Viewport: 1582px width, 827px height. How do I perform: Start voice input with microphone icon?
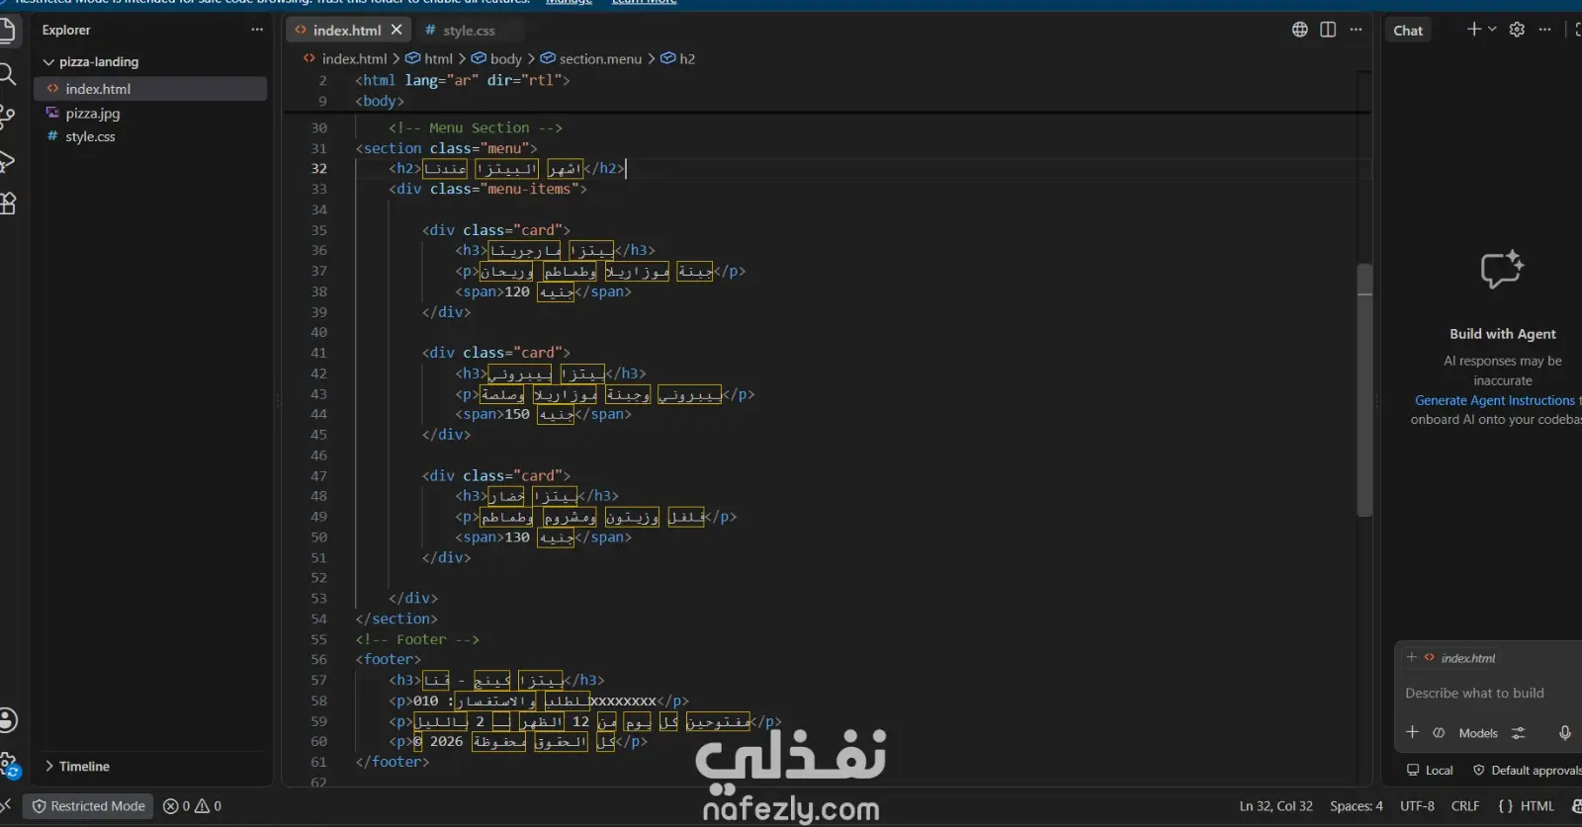coord(1564,732)
